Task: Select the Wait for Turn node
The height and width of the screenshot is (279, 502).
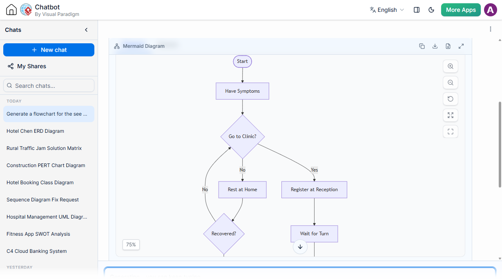Action: pos(314,234)
